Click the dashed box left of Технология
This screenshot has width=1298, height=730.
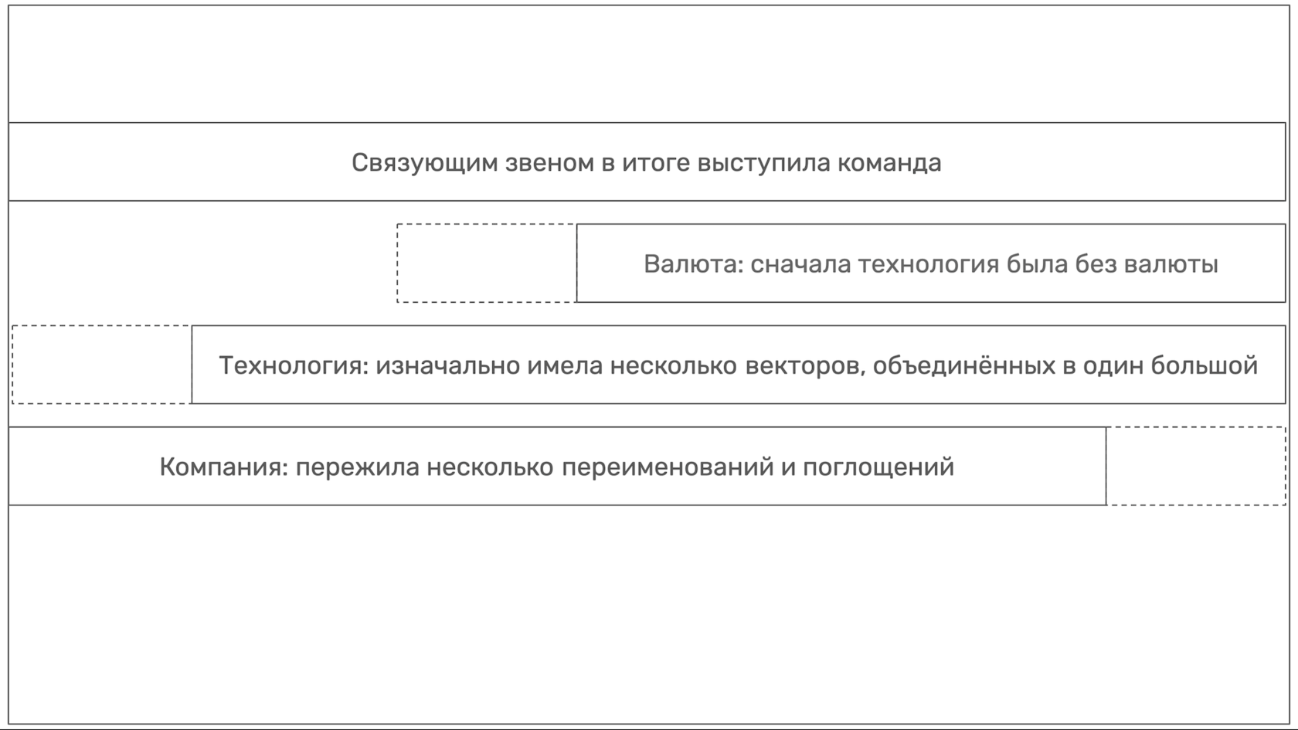tap(101, 365)
